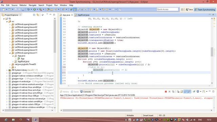Click the Print toolbar icon

click(x=23, y=9)
